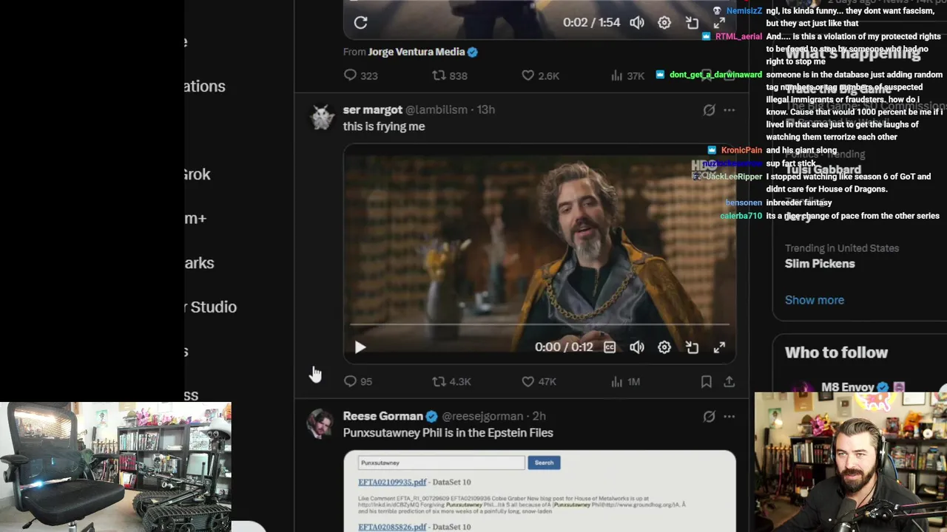The width and height of the screenshot is (947, 532).
Task: Reply to ser margot's post (95)
Action: pos(358,381)
